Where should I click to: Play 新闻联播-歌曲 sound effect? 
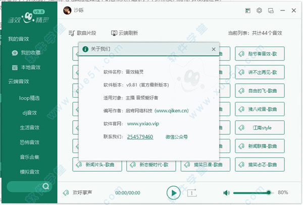(260, 146)
